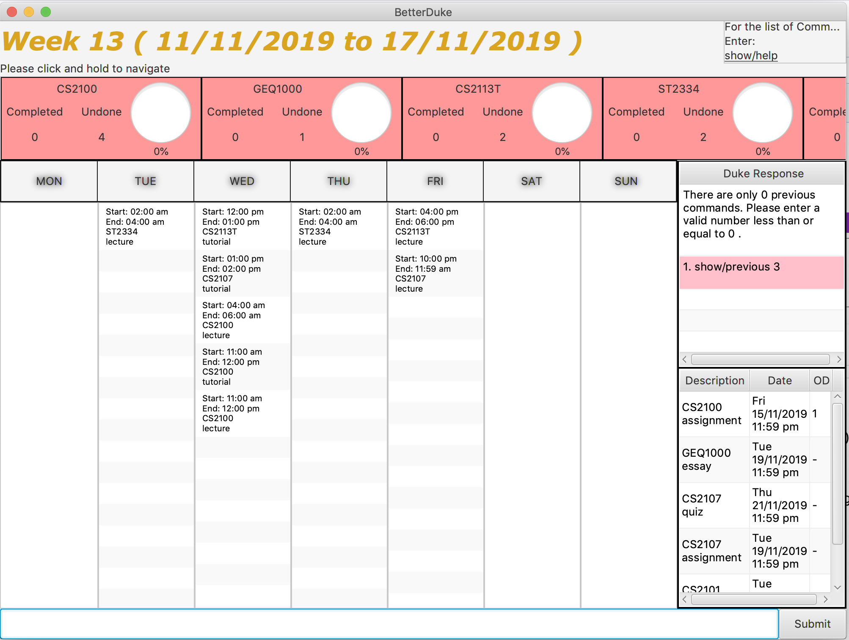Sort by the Date column header
Image resolution: width=849 pixels, height=640 pixels.
click(780, 381)
